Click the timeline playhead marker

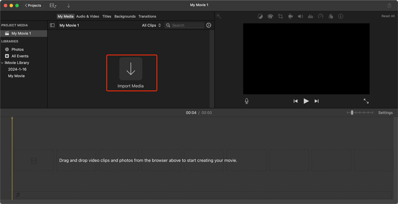(12, 118)
